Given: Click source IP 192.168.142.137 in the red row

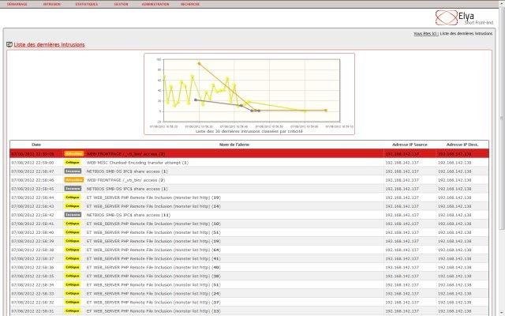Looking at the screenshot, I should [x=402, y=154].
